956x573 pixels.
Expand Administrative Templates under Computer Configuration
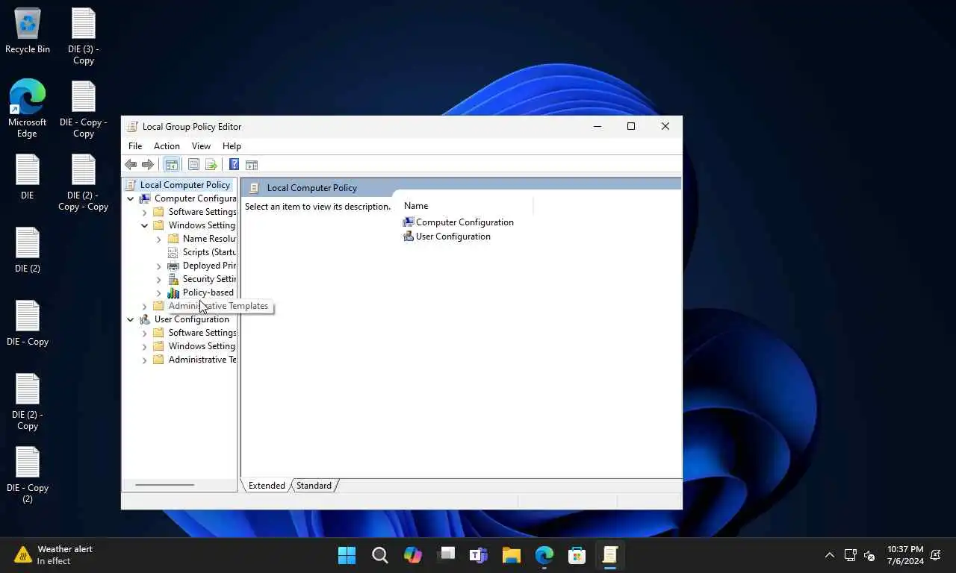tap(145, 306)
